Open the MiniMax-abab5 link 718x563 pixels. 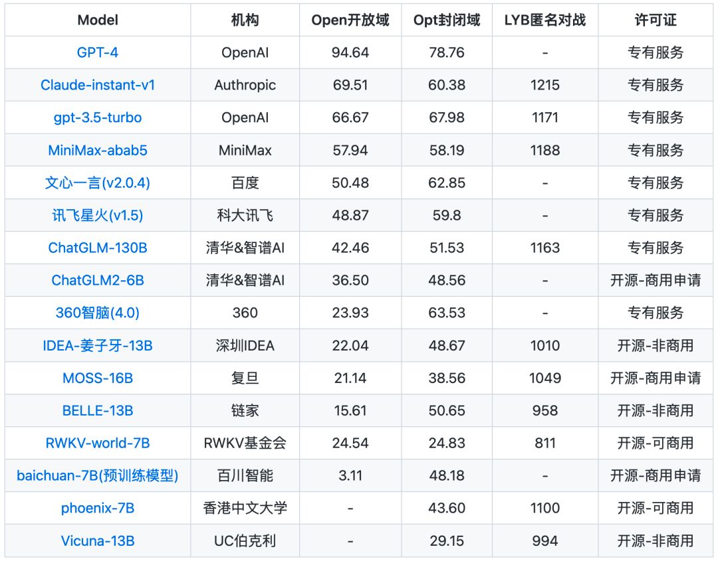click(98, 150)
